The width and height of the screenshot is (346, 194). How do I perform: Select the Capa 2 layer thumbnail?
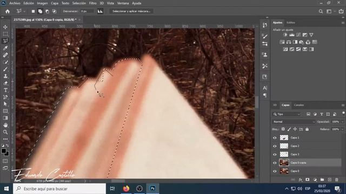pos(284,146)
